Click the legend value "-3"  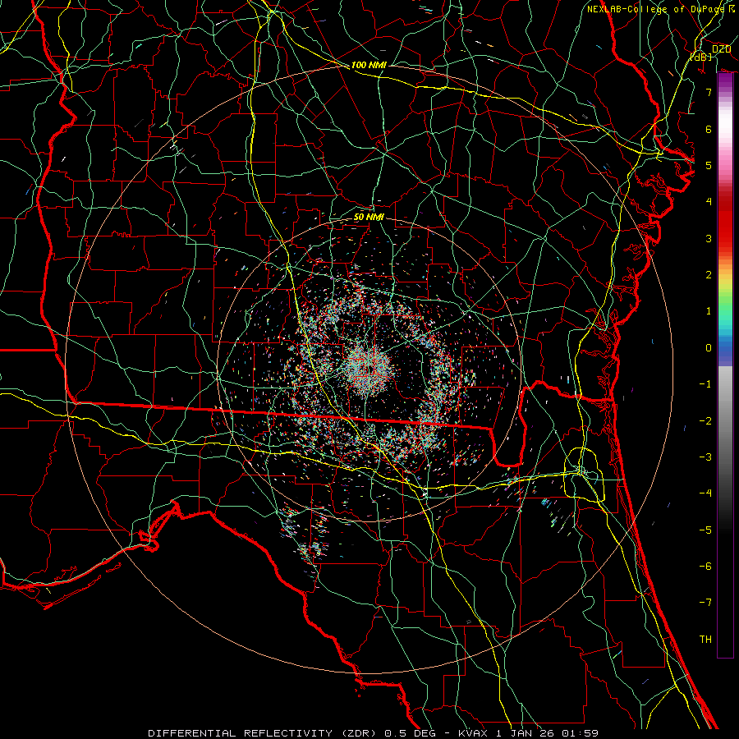[x=705, y=457]
